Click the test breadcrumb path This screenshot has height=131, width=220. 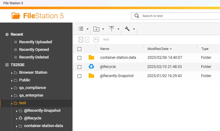coord(106,40)
